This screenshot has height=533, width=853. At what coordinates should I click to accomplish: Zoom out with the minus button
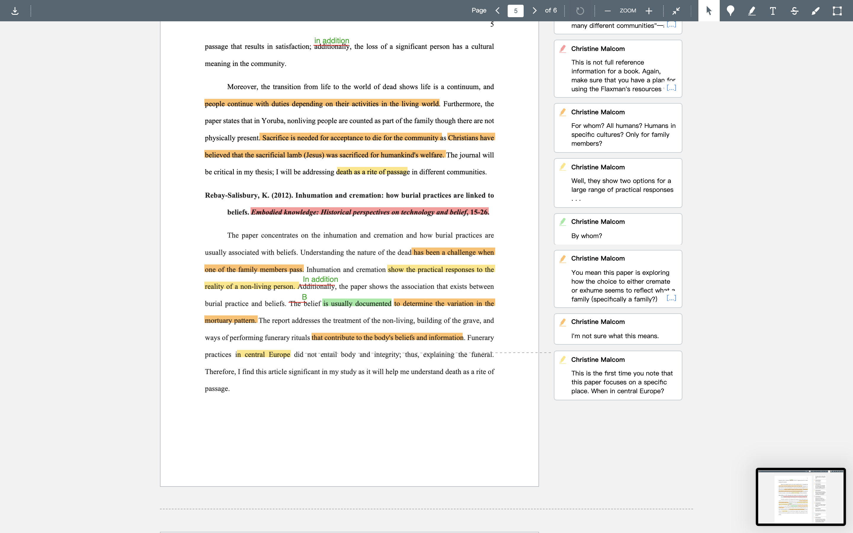click(607, 11)
